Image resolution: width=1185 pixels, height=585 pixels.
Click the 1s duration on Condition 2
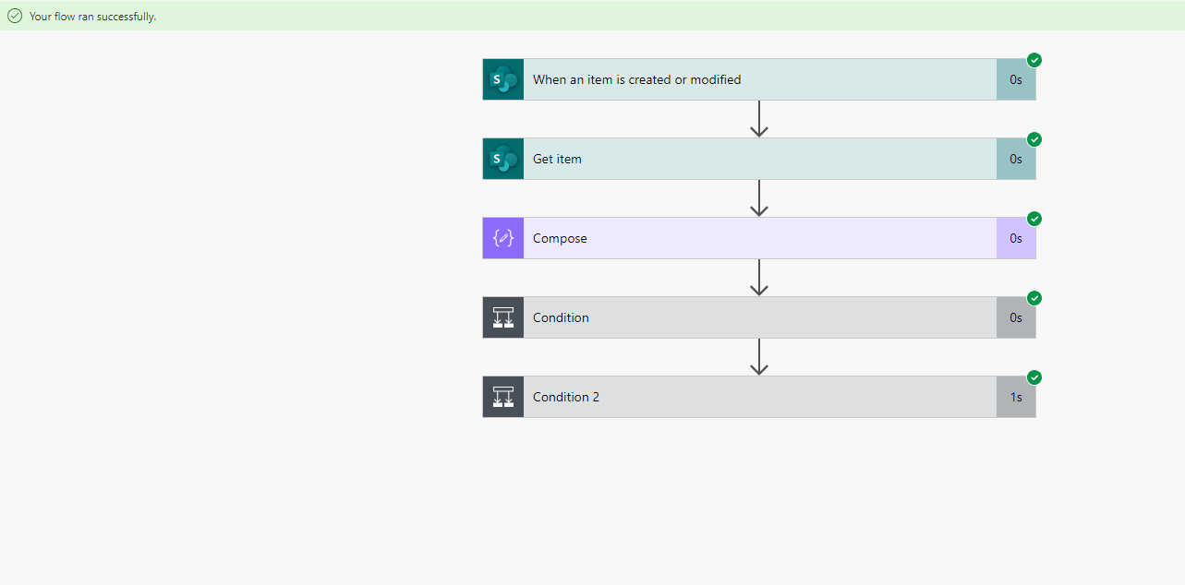coord(1016,397)
